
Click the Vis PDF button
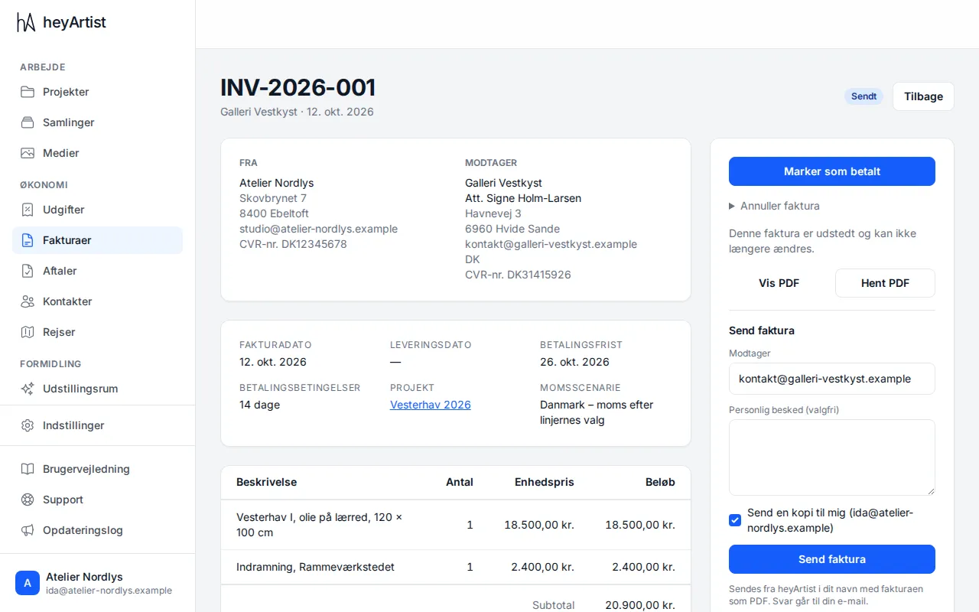click(779, 283)
